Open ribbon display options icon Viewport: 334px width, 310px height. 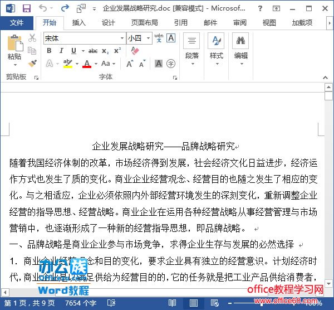coord(276,8)
